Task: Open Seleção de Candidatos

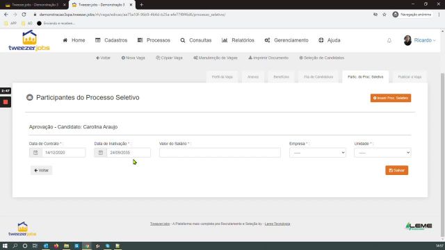Action: 321,58
